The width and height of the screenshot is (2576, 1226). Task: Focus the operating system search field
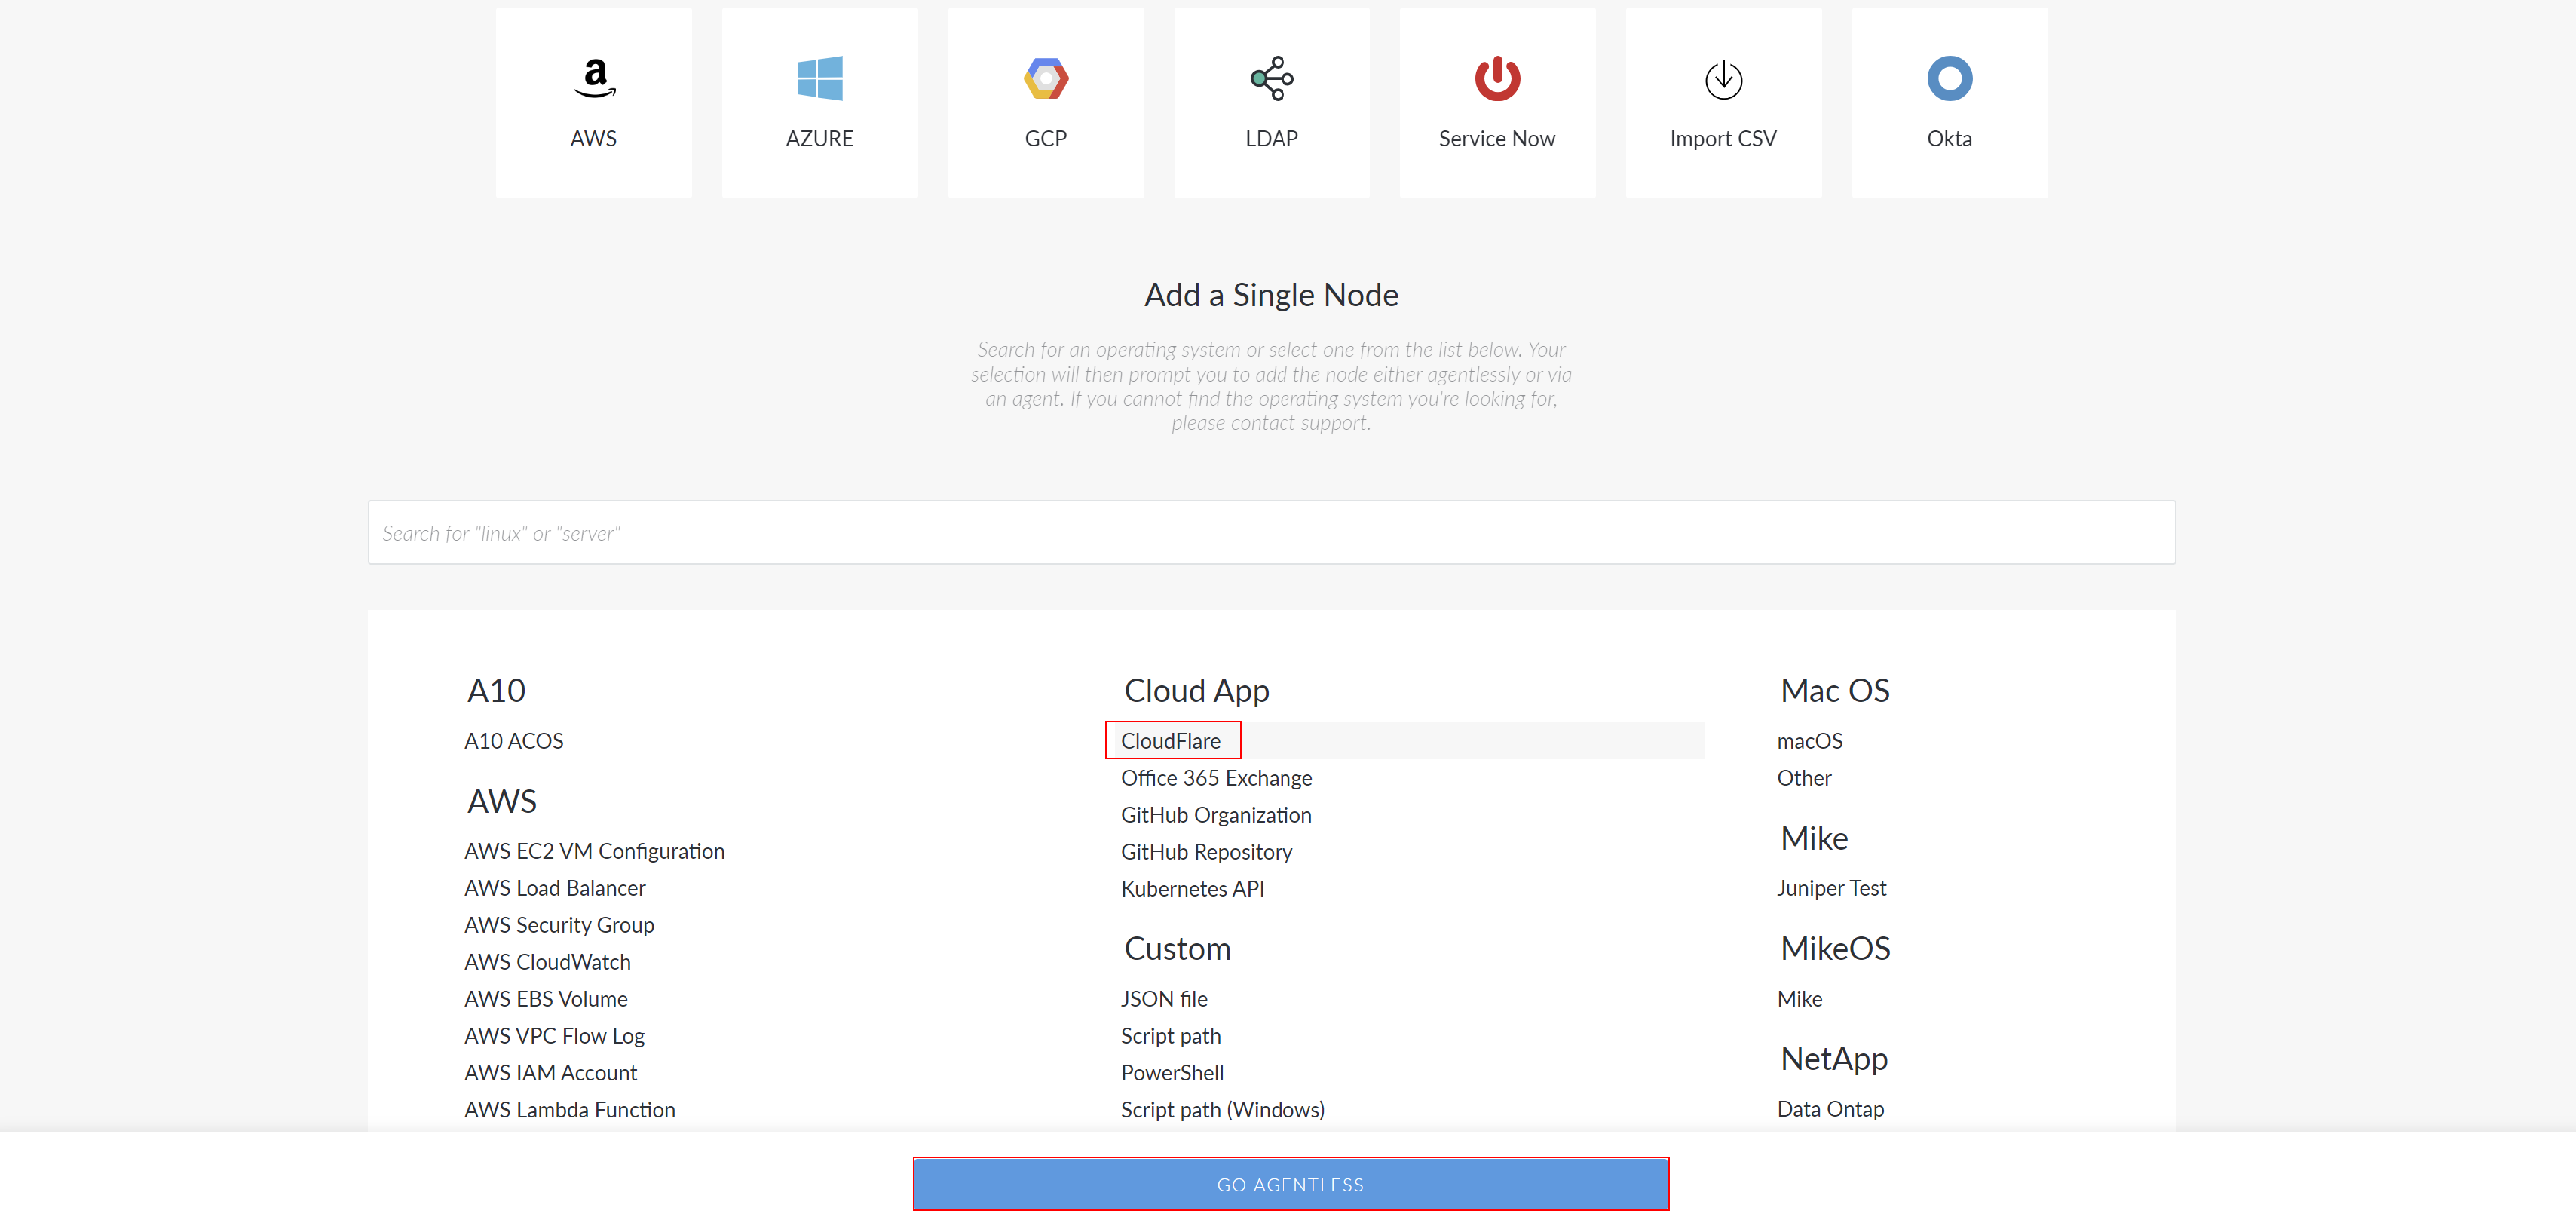tap(1271, 532)
